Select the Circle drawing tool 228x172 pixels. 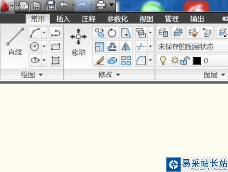(35, 46)
